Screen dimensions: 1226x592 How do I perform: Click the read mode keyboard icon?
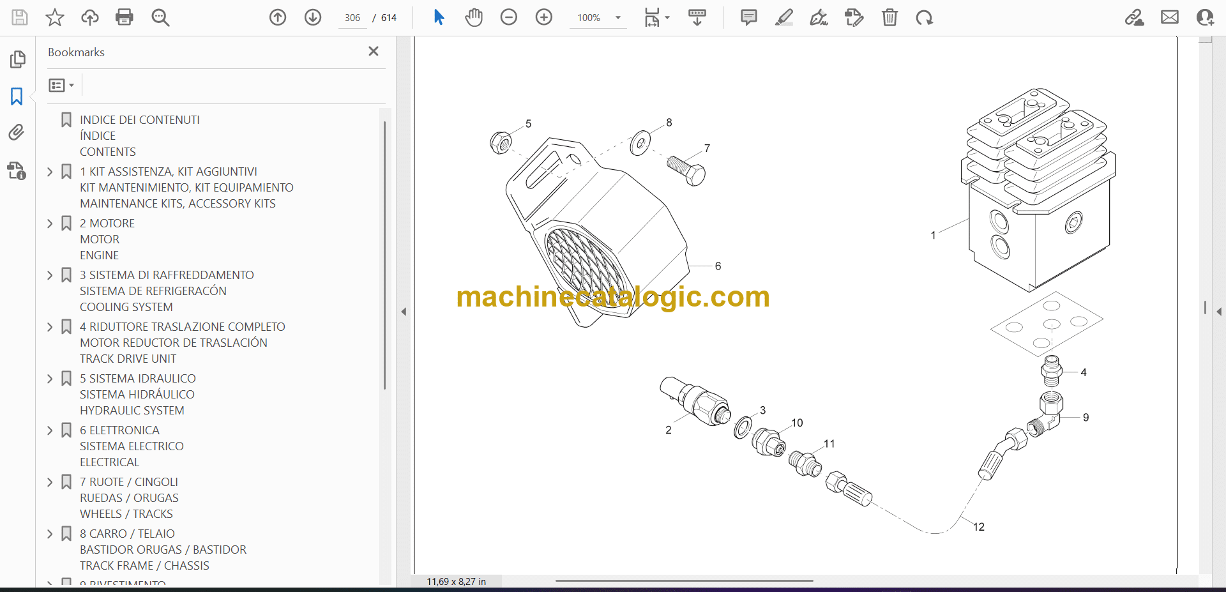pyautogui.click(x=697, y=17)
